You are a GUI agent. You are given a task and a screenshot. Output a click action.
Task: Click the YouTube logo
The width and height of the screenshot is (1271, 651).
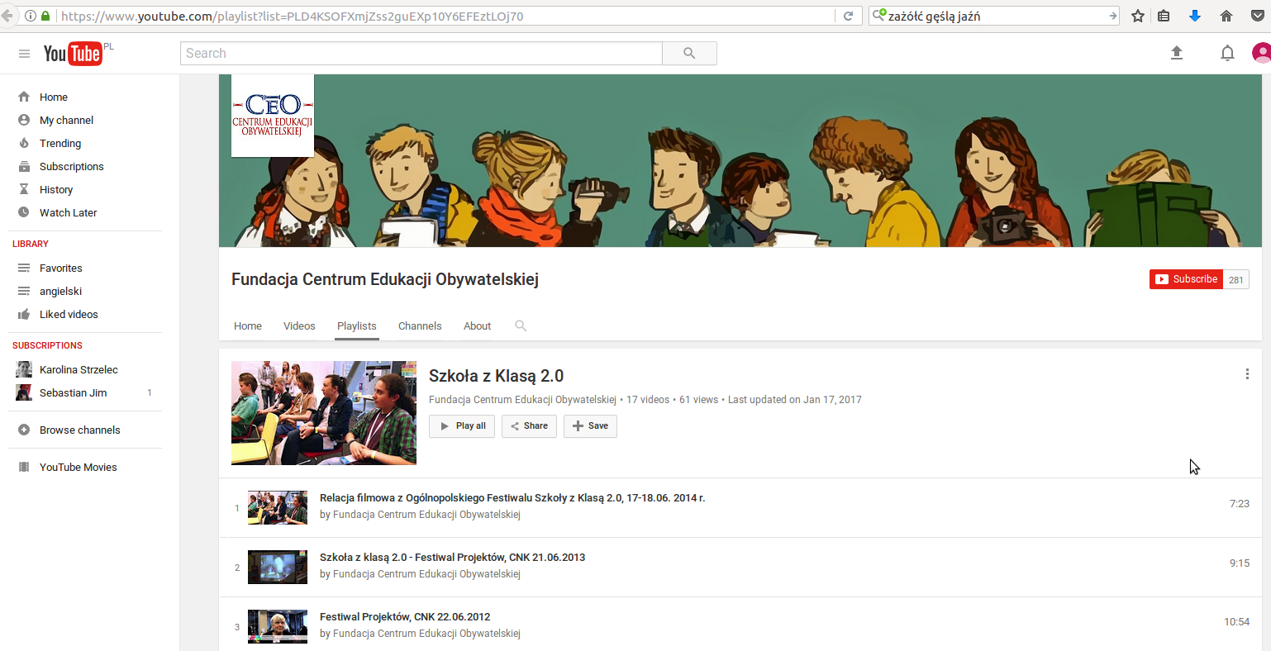(x=73, y=54)
